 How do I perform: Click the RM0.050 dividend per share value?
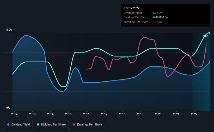(158, 17)
